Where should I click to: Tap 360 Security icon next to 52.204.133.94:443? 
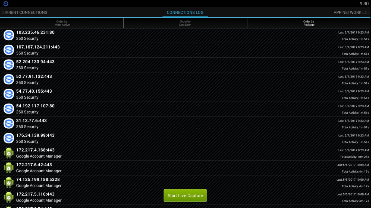(9, 65)
